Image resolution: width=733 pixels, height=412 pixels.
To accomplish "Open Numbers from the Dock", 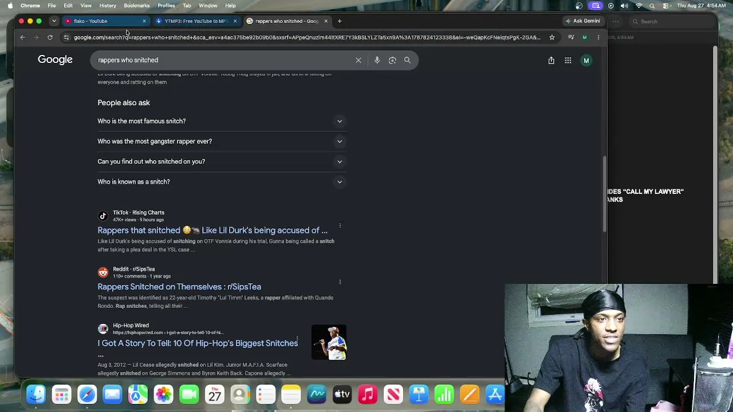I will coord(444,394).
